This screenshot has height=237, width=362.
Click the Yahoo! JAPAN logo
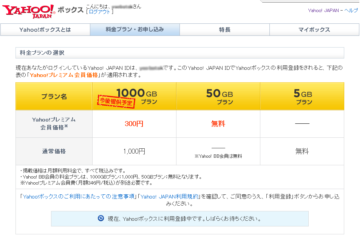tap(29, 11)
